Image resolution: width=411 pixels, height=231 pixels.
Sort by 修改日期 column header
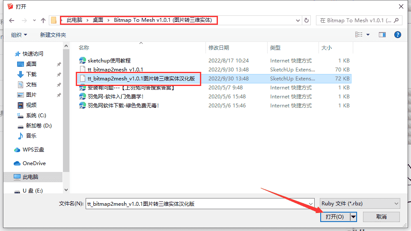[x=219, y=47]
